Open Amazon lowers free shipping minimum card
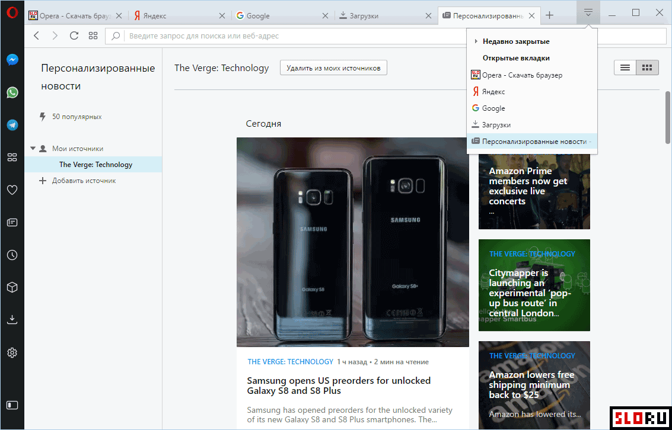This screenshot has width=672, height=430. pyautogui.click(x=534, y=385)
